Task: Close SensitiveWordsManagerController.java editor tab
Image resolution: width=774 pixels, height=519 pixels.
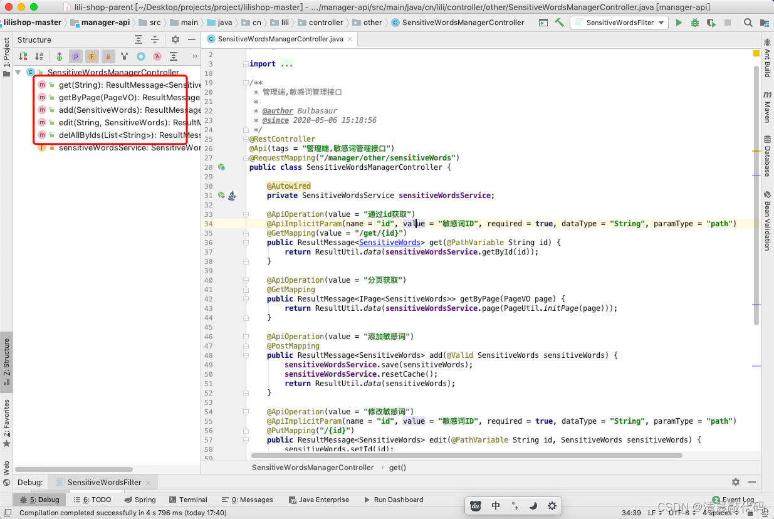Action: tap(350, 39)
